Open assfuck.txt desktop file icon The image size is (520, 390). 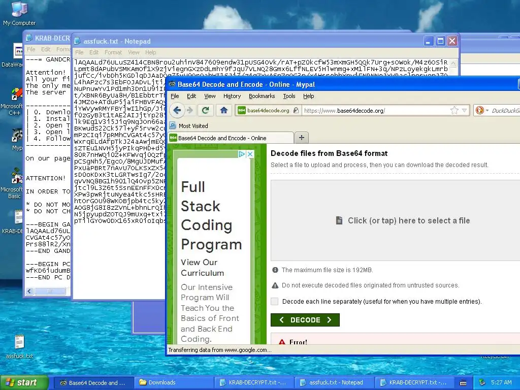[x=19, y=346]
